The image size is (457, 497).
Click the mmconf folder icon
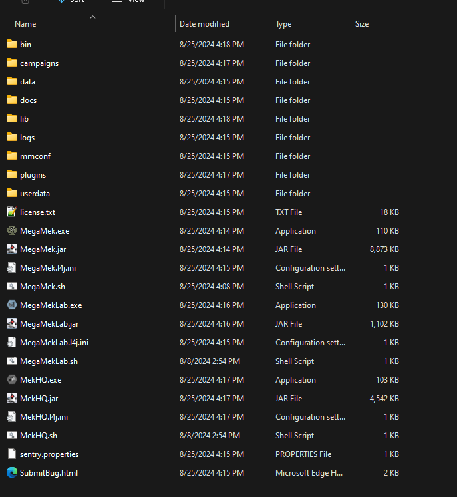(x=12, y=156)
